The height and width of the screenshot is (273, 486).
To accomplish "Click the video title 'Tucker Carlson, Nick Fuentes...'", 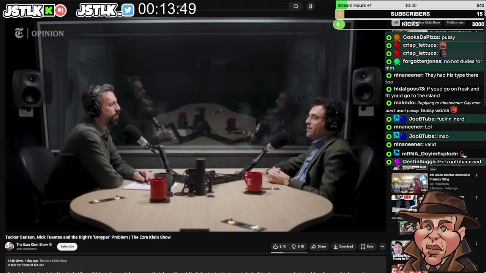I will pyautogui.click(x=88, y=237).
